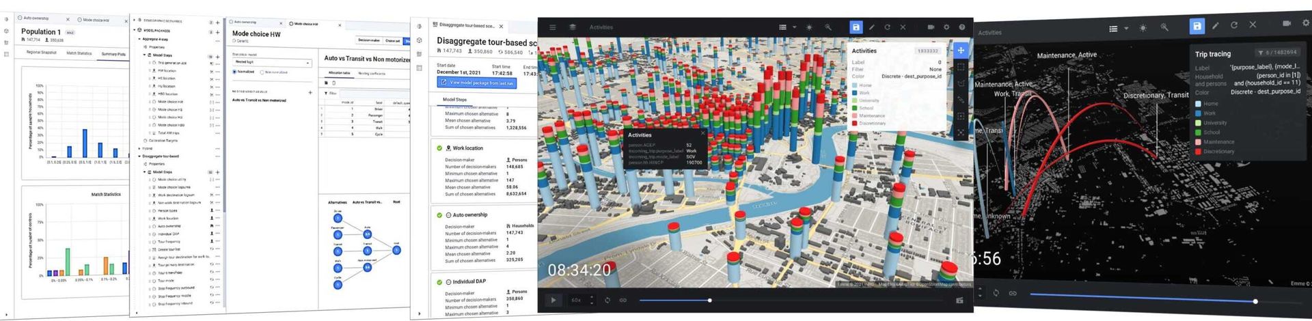This screenshot has height=321, width=1312.
Task: Toggle the sun brightness icon in Activities toolbar
Action: [x=809, y=27]
